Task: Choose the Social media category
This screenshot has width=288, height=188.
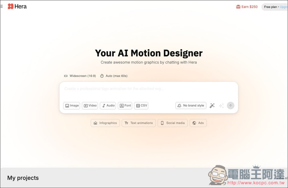Action: coord(173,123)
